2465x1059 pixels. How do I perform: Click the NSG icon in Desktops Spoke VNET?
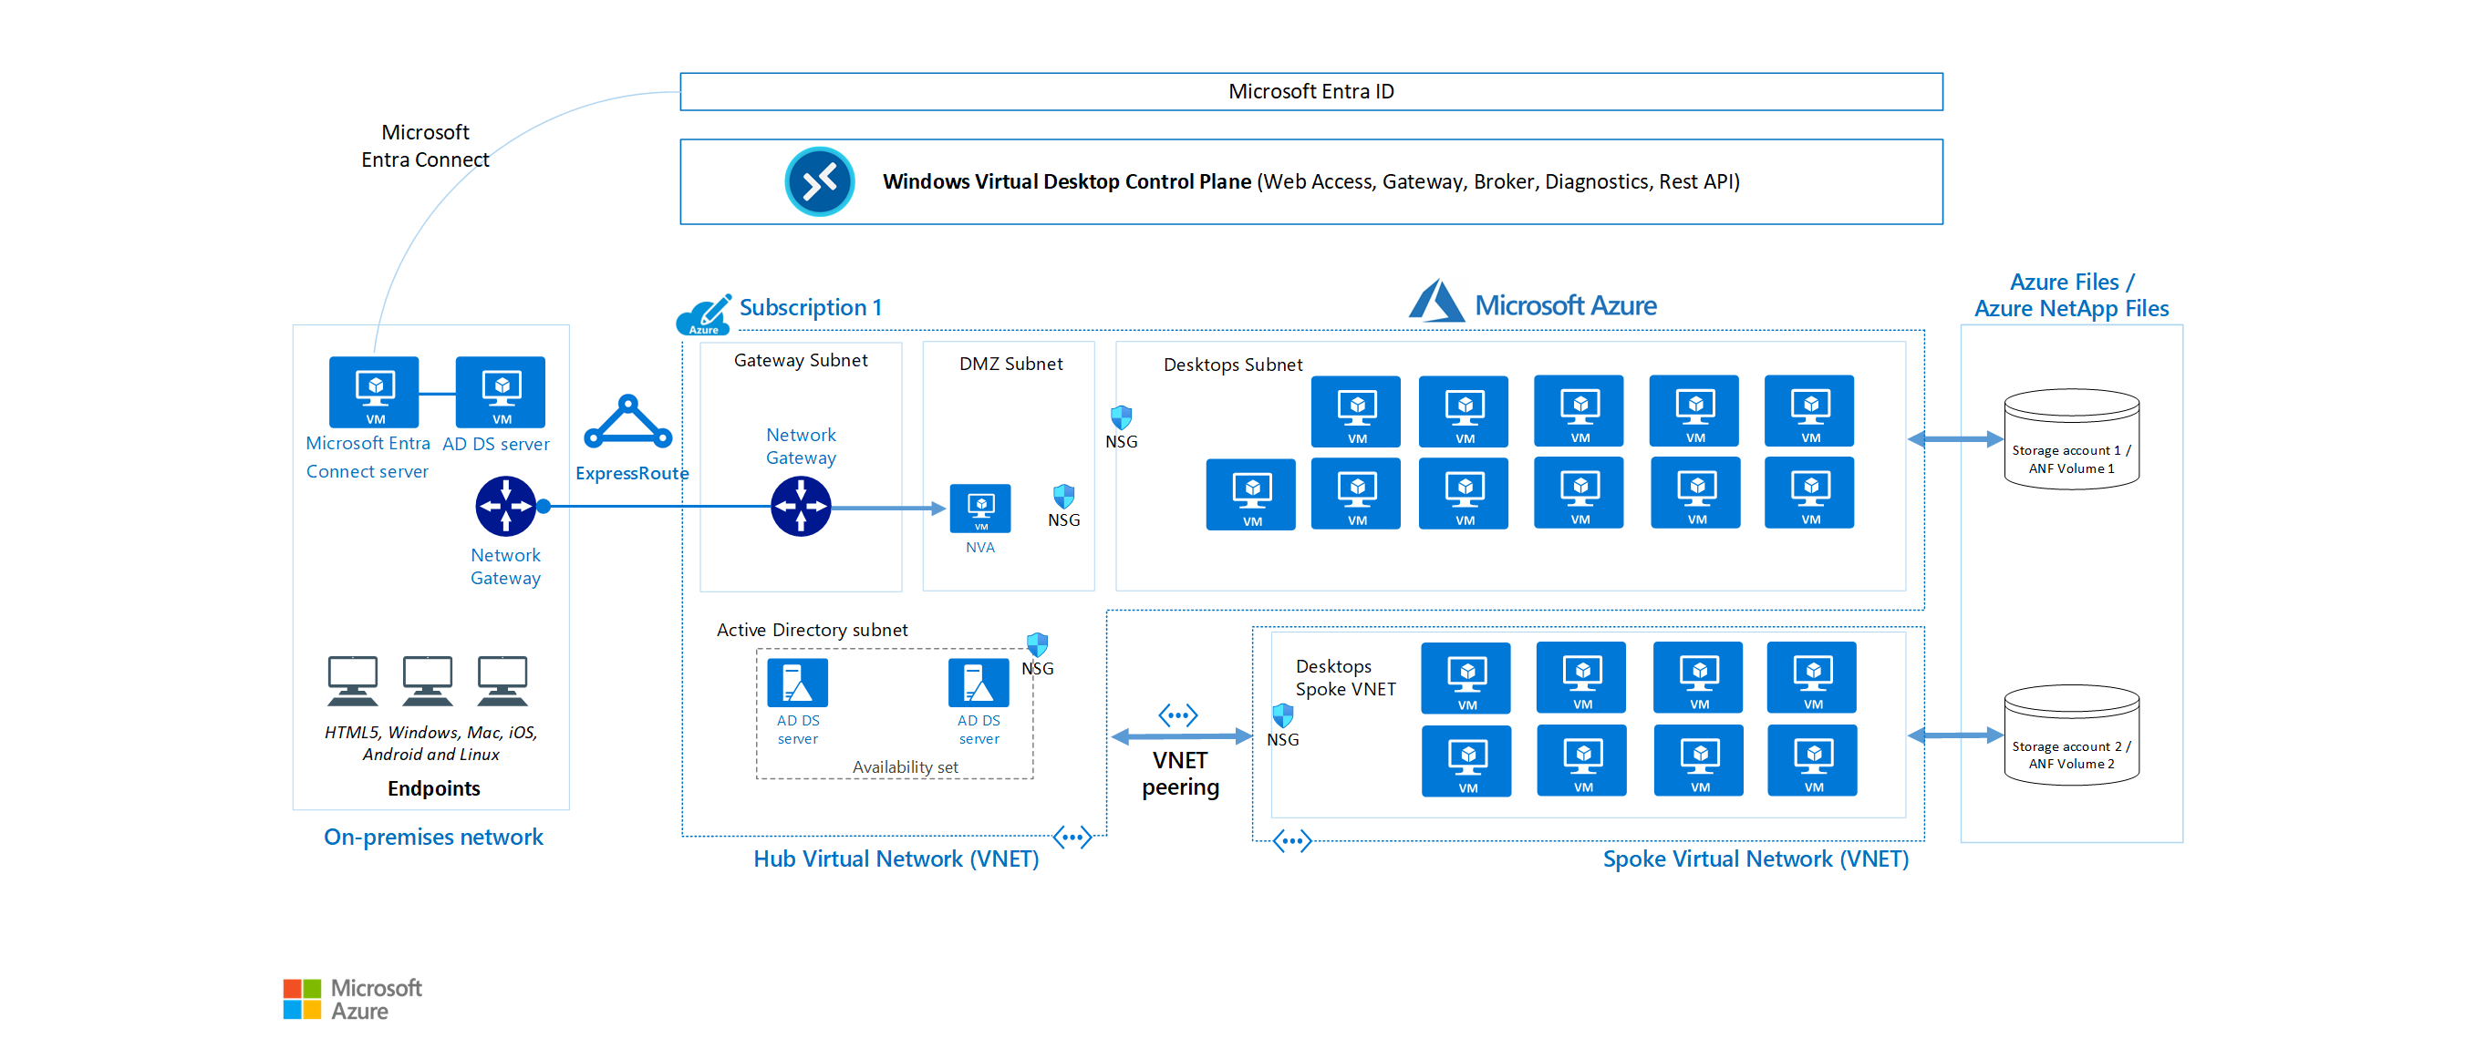[x=1292, y=720]
